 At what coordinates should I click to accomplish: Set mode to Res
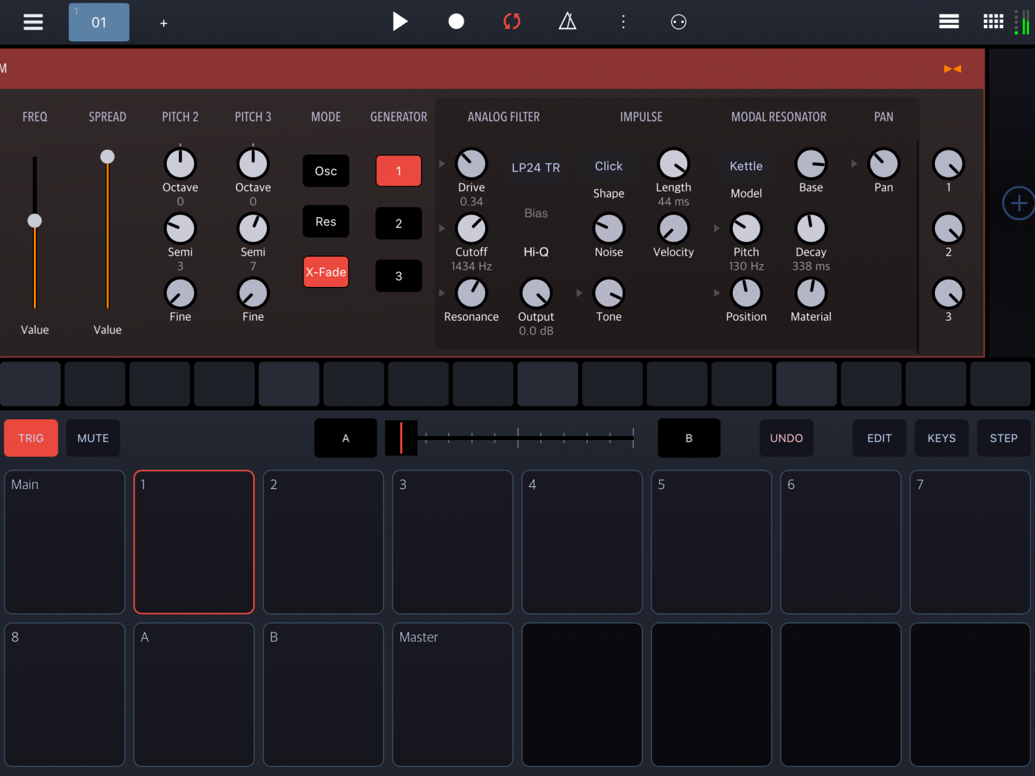pos(326,221)
